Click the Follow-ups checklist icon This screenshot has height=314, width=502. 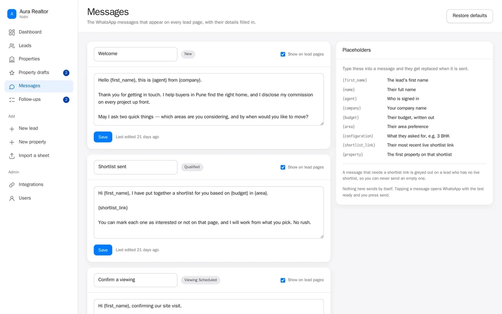(x=12, y=100)
